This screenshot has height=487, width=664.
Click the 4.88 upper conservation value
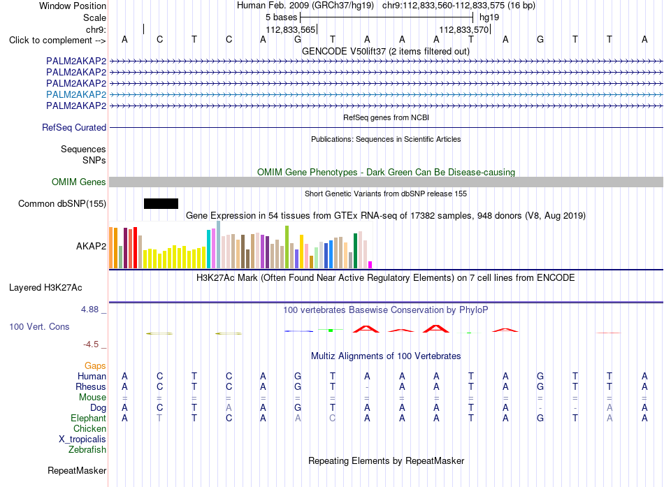pyautogui.click(x=89, y=310)
